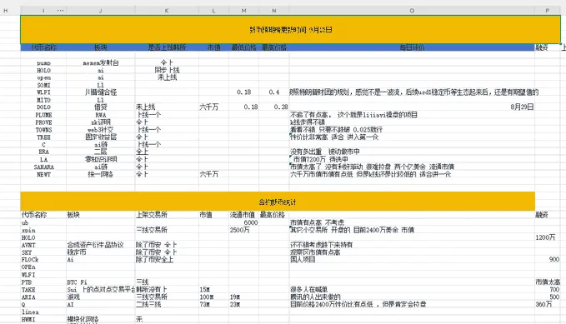566x324 pixels.
Task: Select the SAHARA token cell
Action: coord(43,167)
